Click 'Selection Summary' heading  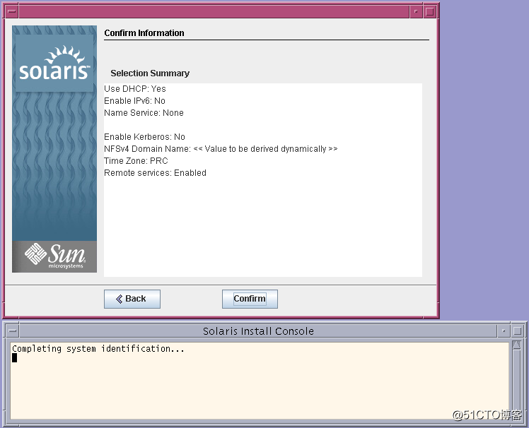coord(150,73)
